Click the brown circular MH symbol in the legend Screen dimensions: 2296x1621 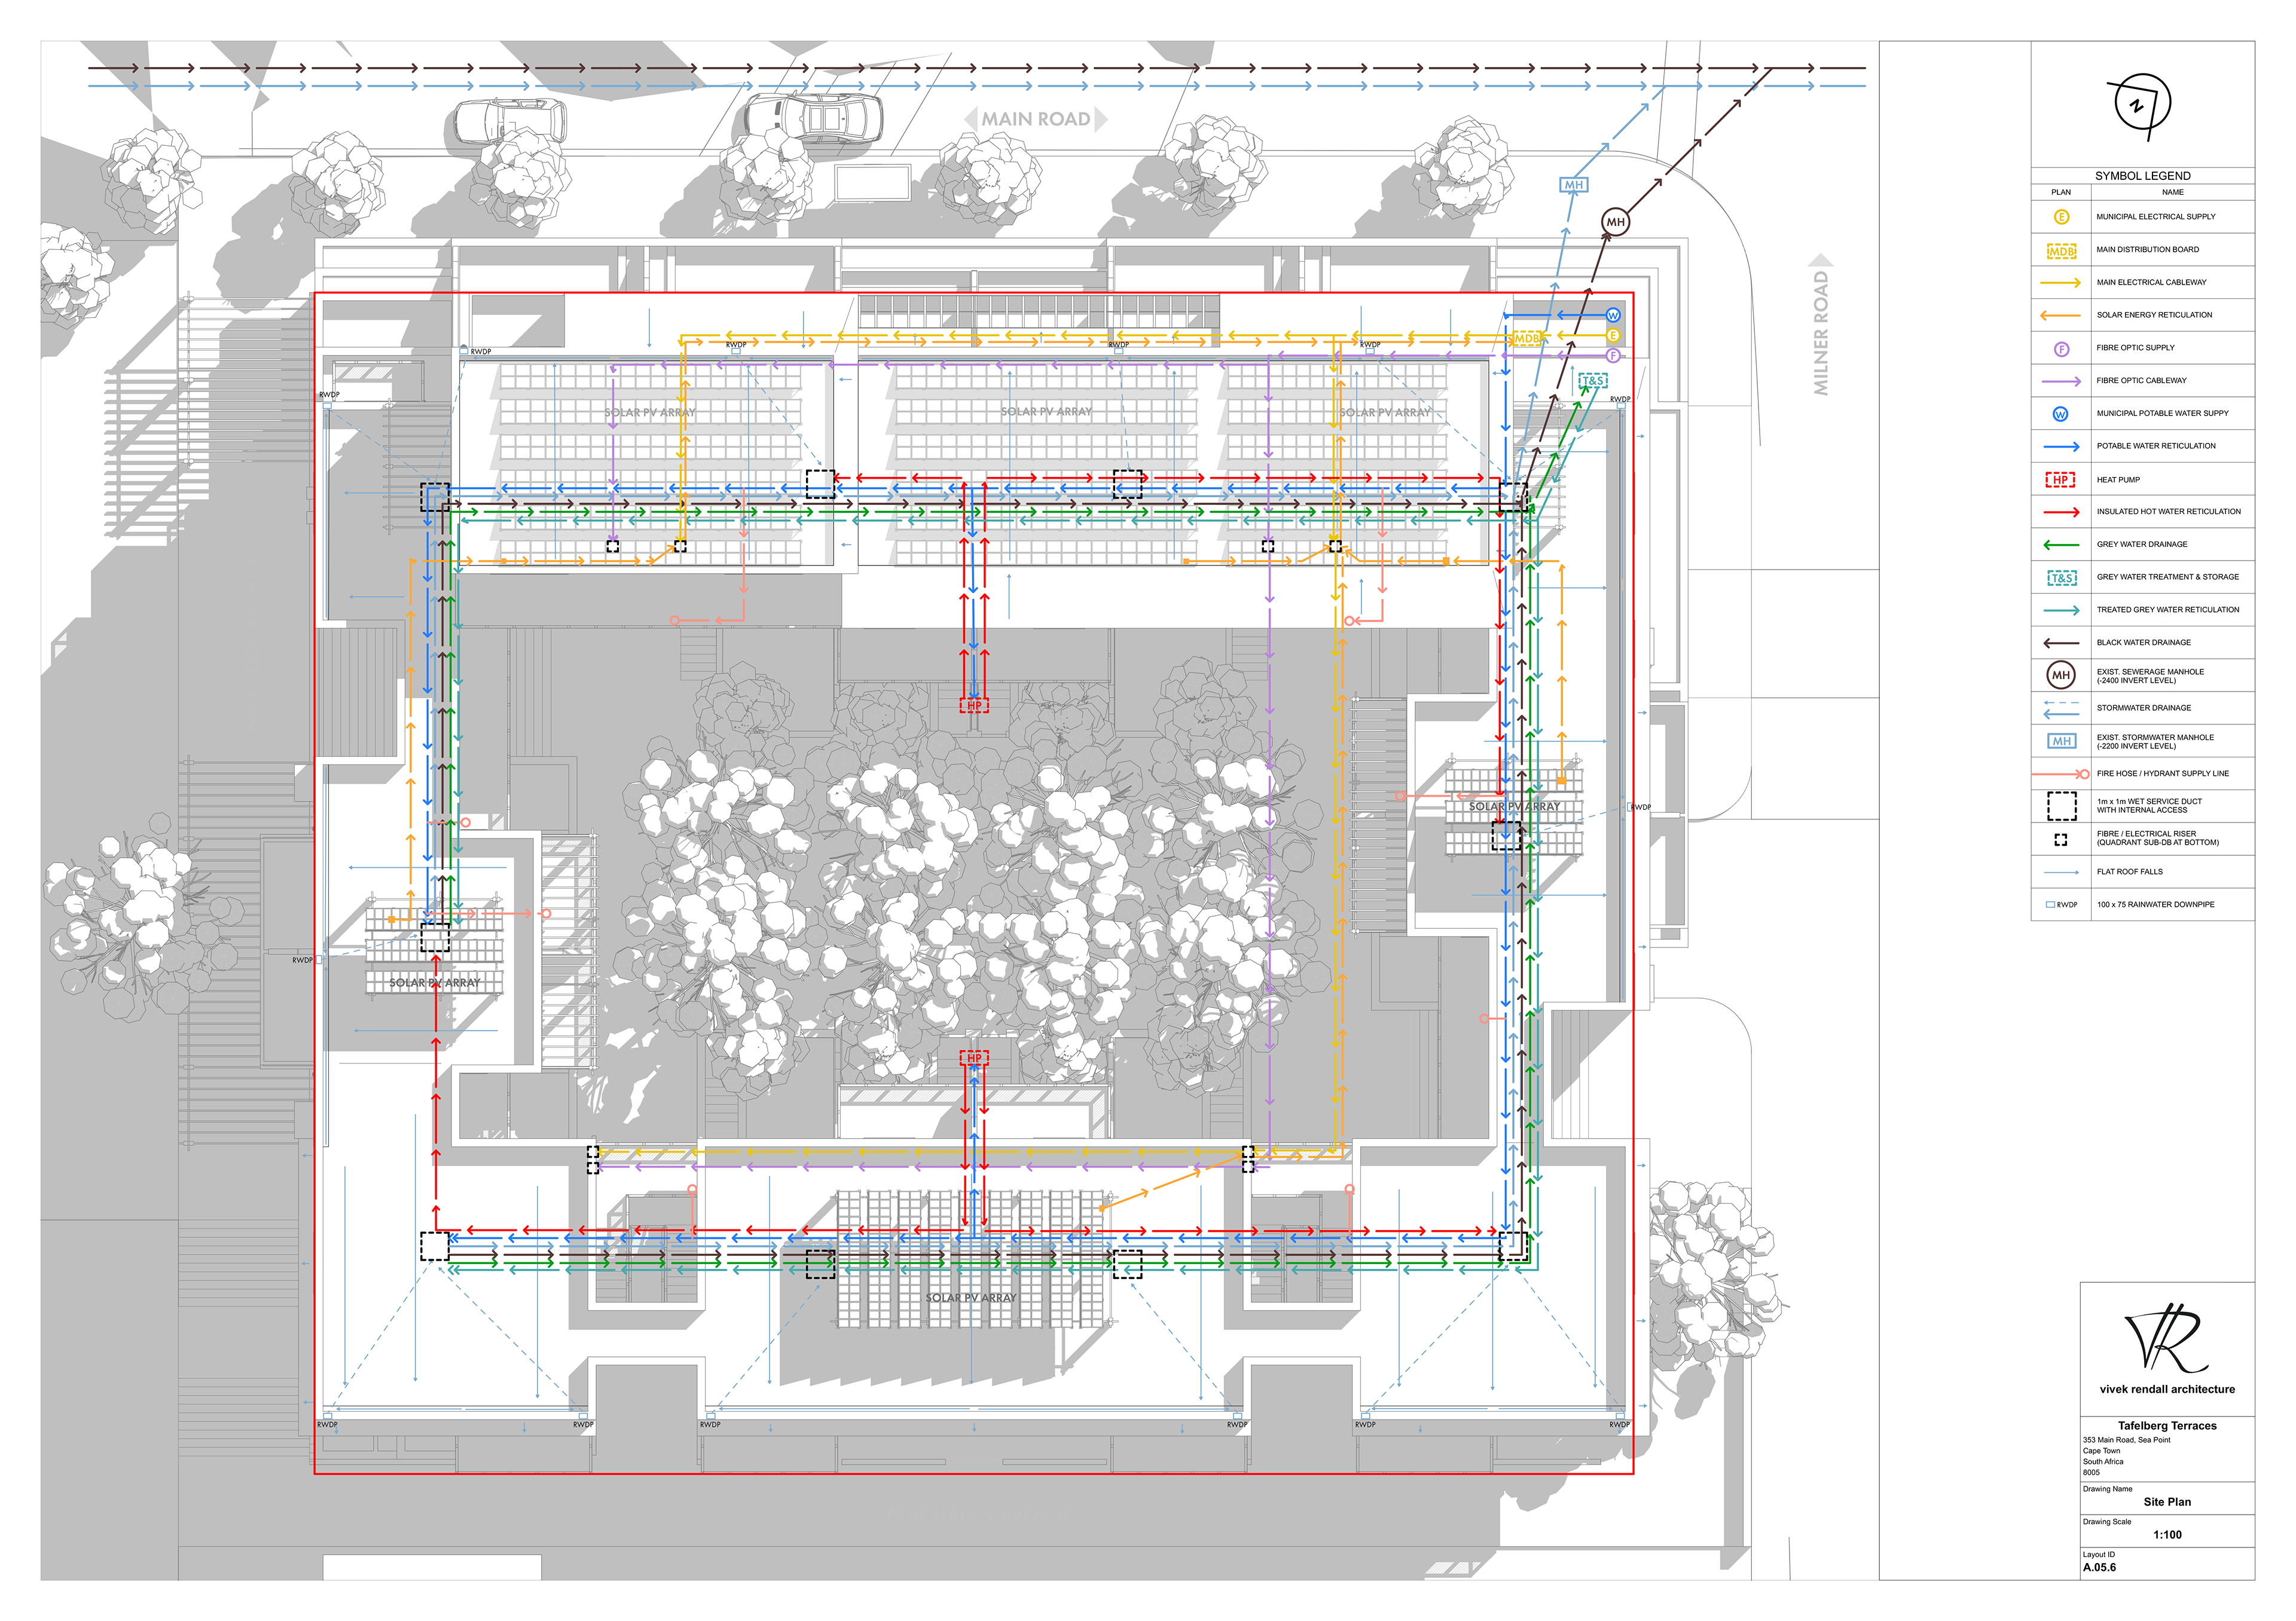pyautogui.click(x=2060, y=675)
